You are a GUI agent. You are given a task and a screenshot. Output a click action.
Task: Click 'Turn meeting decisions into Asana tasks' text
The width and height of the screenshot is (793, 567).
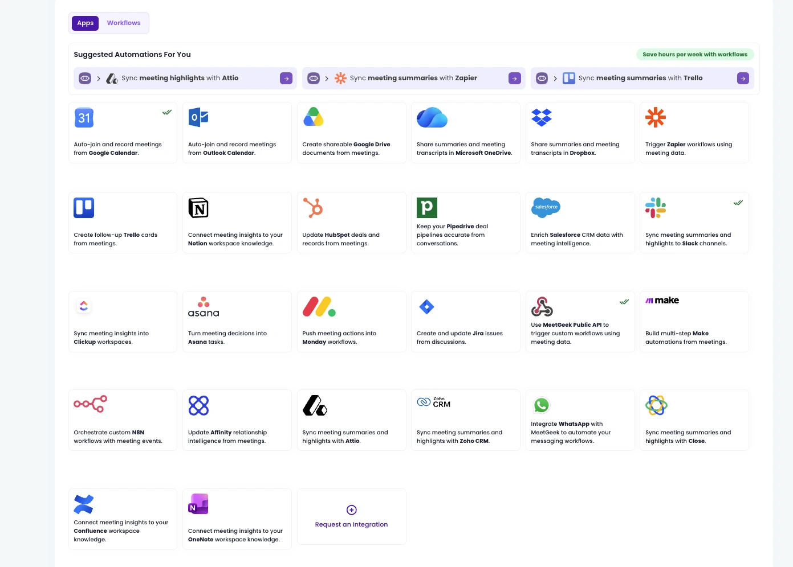(227, 338)
